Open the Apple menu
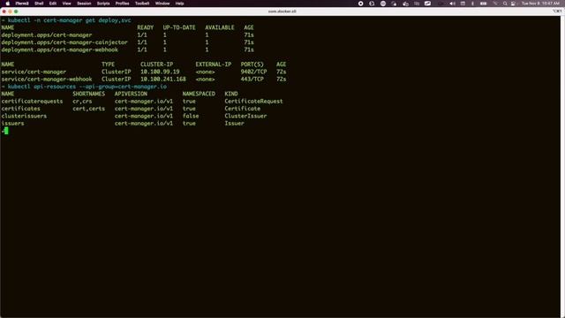Screen dimensions: 565x318 coord(8,4)
